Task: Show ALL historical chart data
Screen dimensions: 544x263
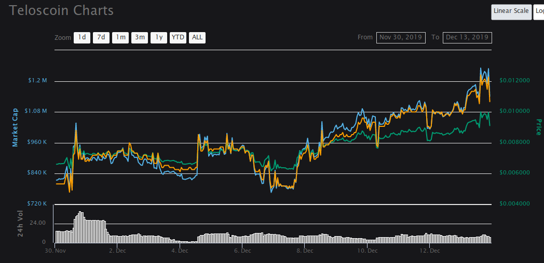Action: (197, 38)
